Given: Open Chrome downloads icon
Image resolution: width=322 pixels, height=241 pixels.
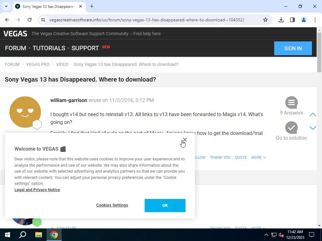Looking at the screenshot, I should tap(281, 20).
